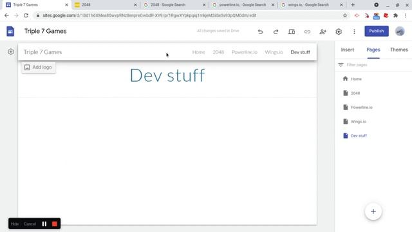Switch to the Themes tab
The width and height of the screenshot is (412, 232).
[x=399, y=50]
